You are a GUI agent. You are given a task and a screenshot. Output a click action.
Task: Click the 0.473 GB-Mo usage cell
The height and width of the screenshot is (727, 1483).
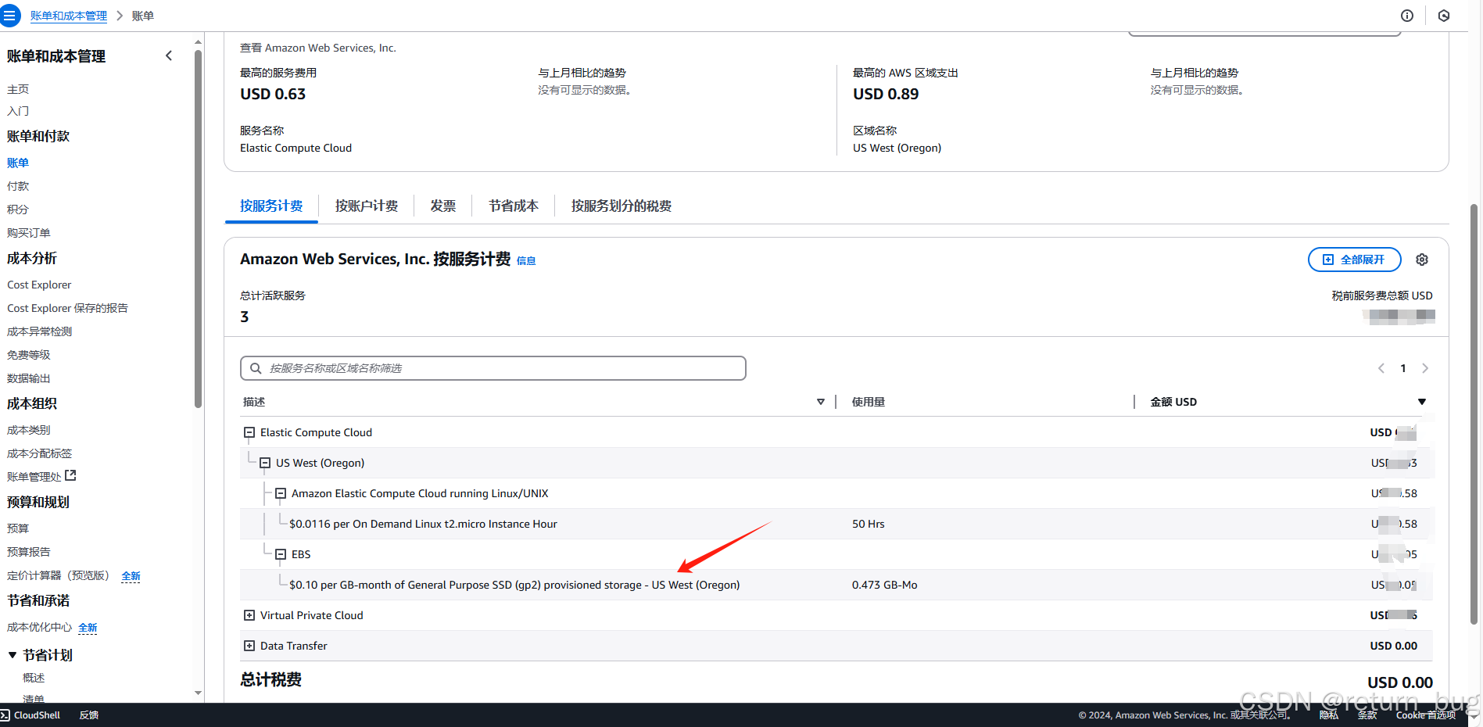click(885, 585)
